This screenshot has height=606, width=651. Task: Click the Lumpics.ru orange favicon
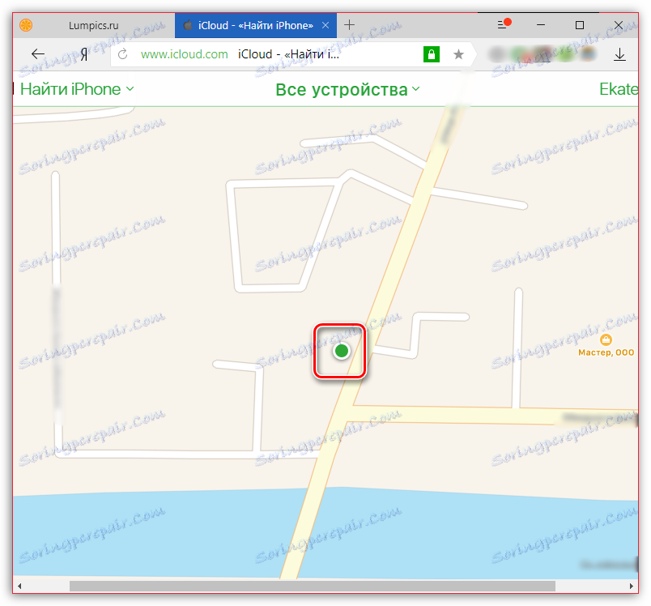26,25
